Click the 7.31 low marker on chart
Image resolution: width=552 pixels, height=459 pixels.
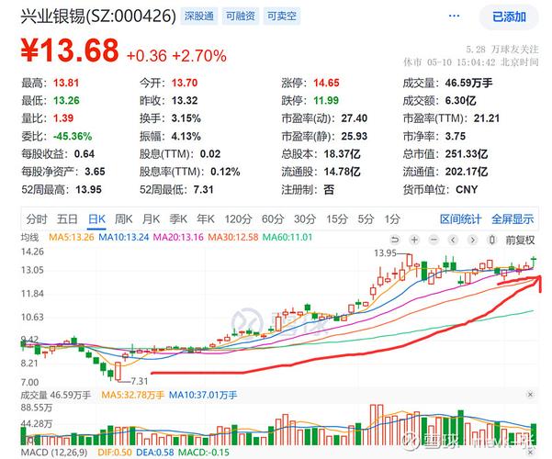point(140,381)
